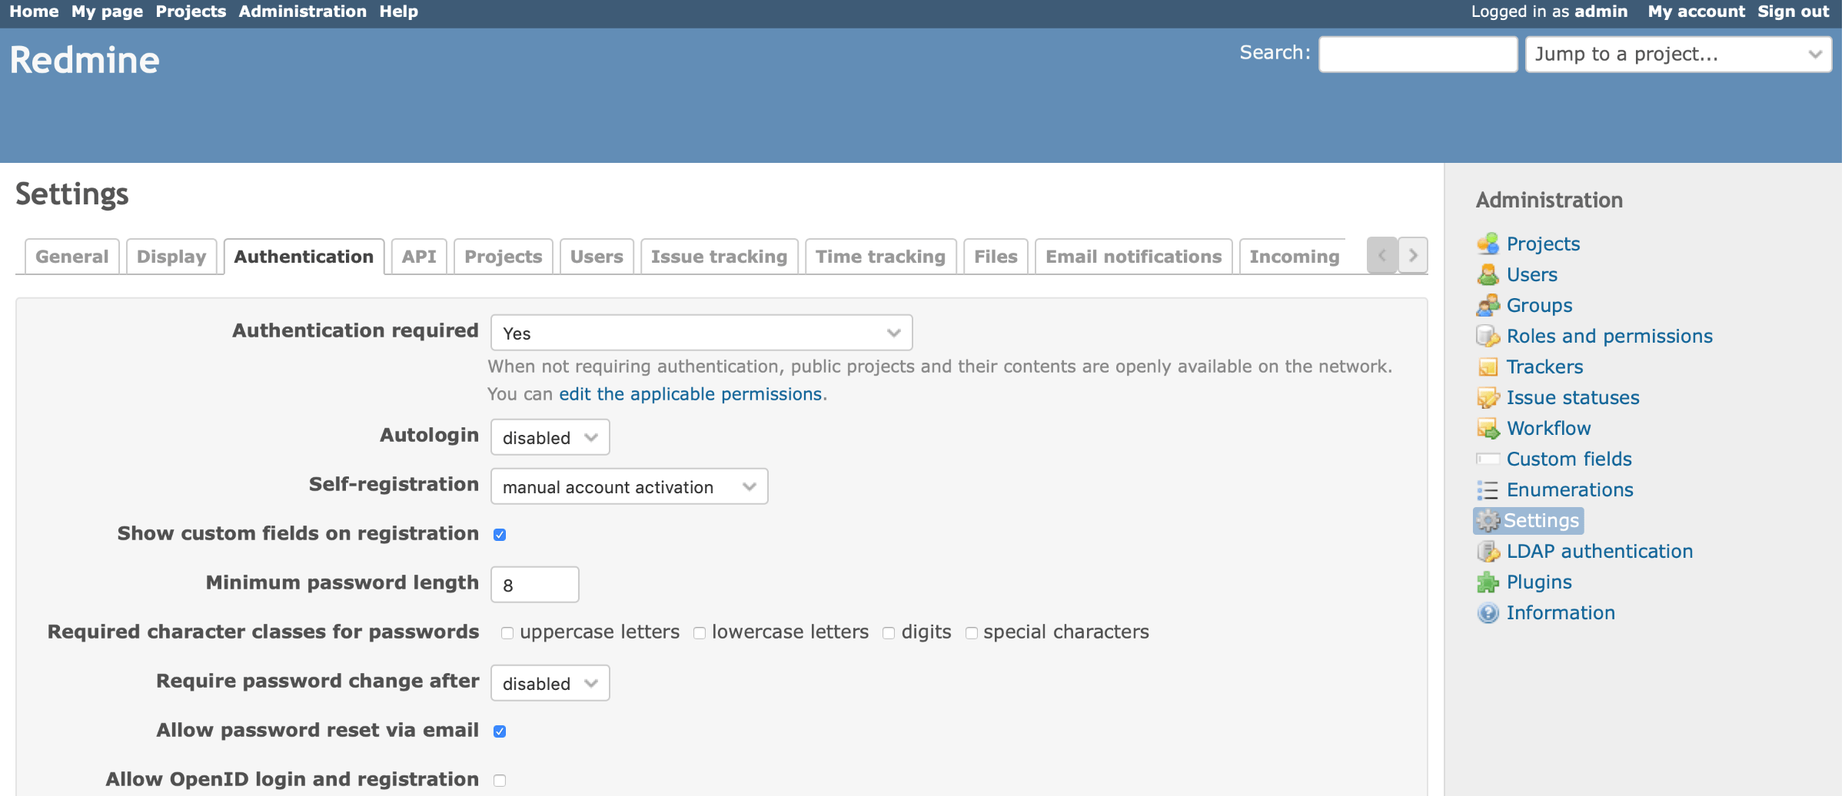This screenshot has height=796, width=1845.
Task: Expand the Self-registration dropdown
Action: click(x=629, y=486)
